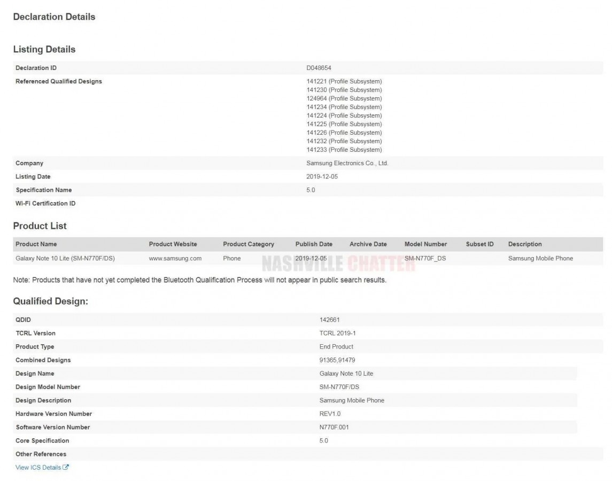This screenshot has width=612, height=481.
Task: Click the Publish Date column header
Action: click(x=314, y=244)
